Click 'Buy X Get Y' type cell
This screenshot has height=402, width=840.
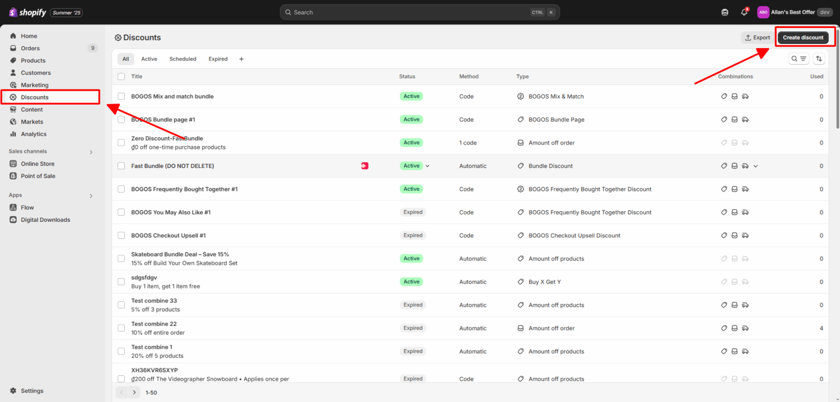[544, 282]
